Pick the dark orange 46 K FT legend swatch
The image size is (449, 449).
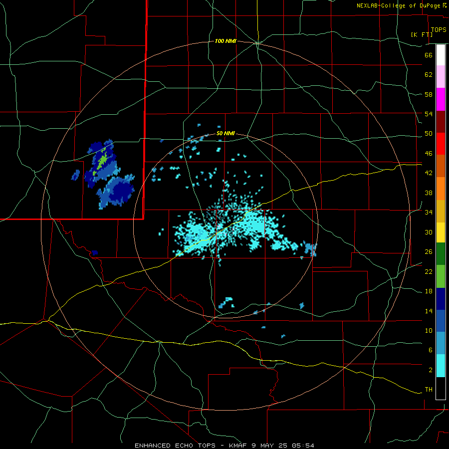click(x=441, y=166)
